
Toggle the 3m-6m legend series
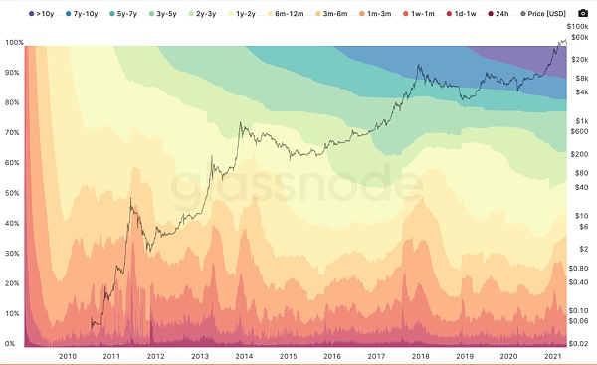(331, 14)
